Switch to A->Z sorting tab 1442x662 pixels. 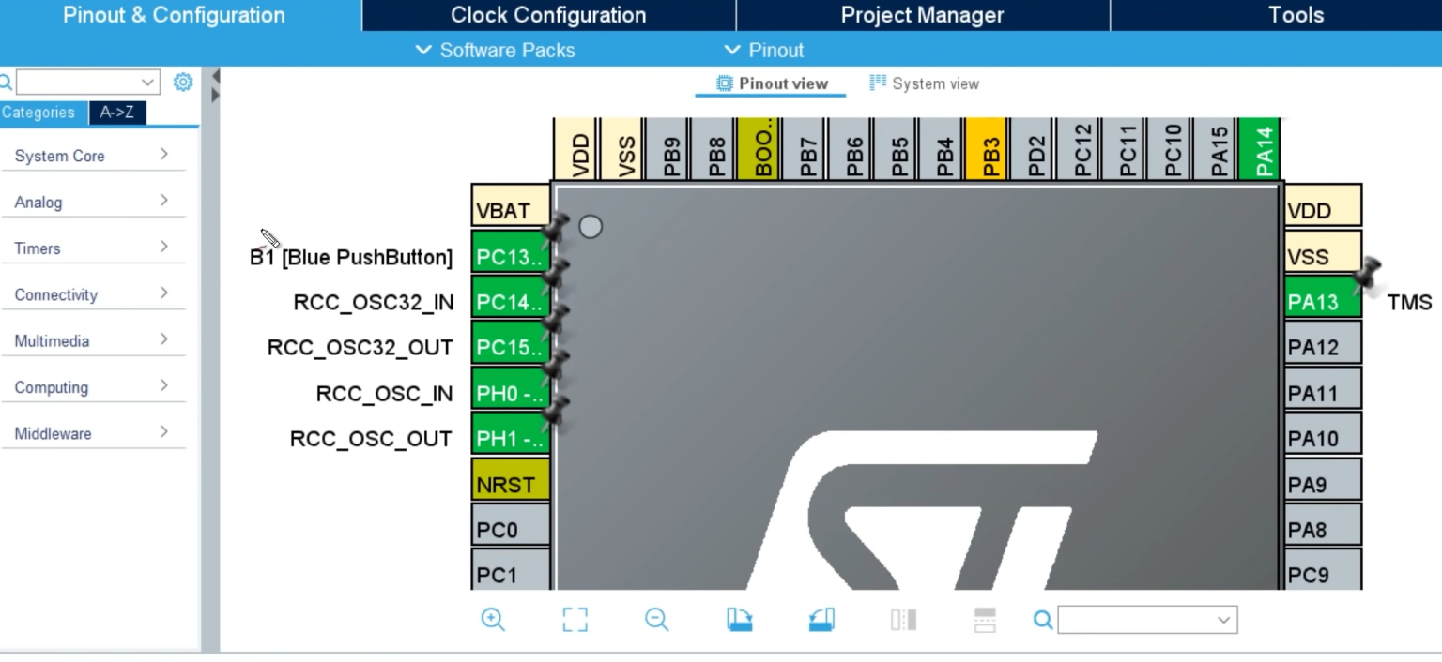(117, 113)
